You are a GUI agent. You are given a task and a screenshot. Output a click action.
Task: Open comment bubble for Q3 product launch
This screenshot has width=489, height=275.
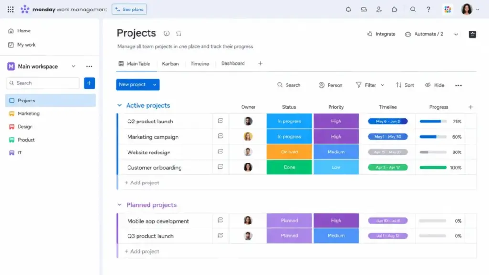tap(220, 235)
